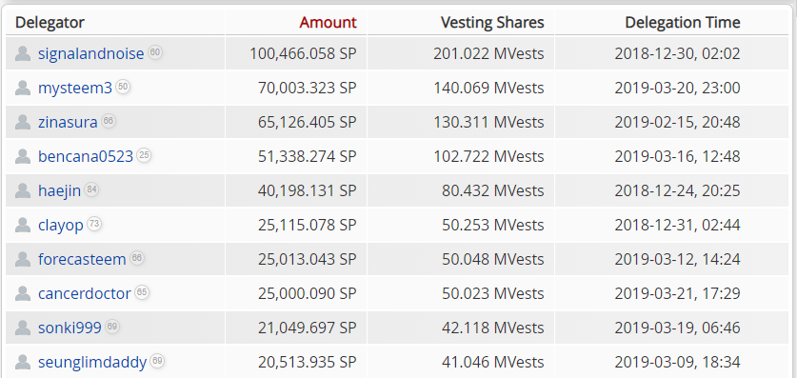
Task: Go to sonki999 account page
Action: (70, 328)
